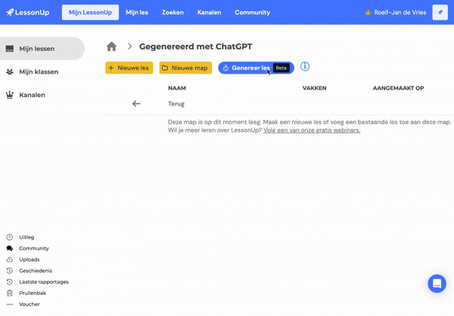The height and width of the screenshot is (316, 454).
Task: Create a folder with Nieuwe map
Action: pos(185,68)
